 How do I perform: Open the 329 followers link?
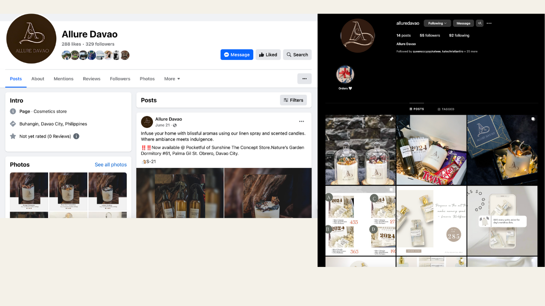click(100, 44)
